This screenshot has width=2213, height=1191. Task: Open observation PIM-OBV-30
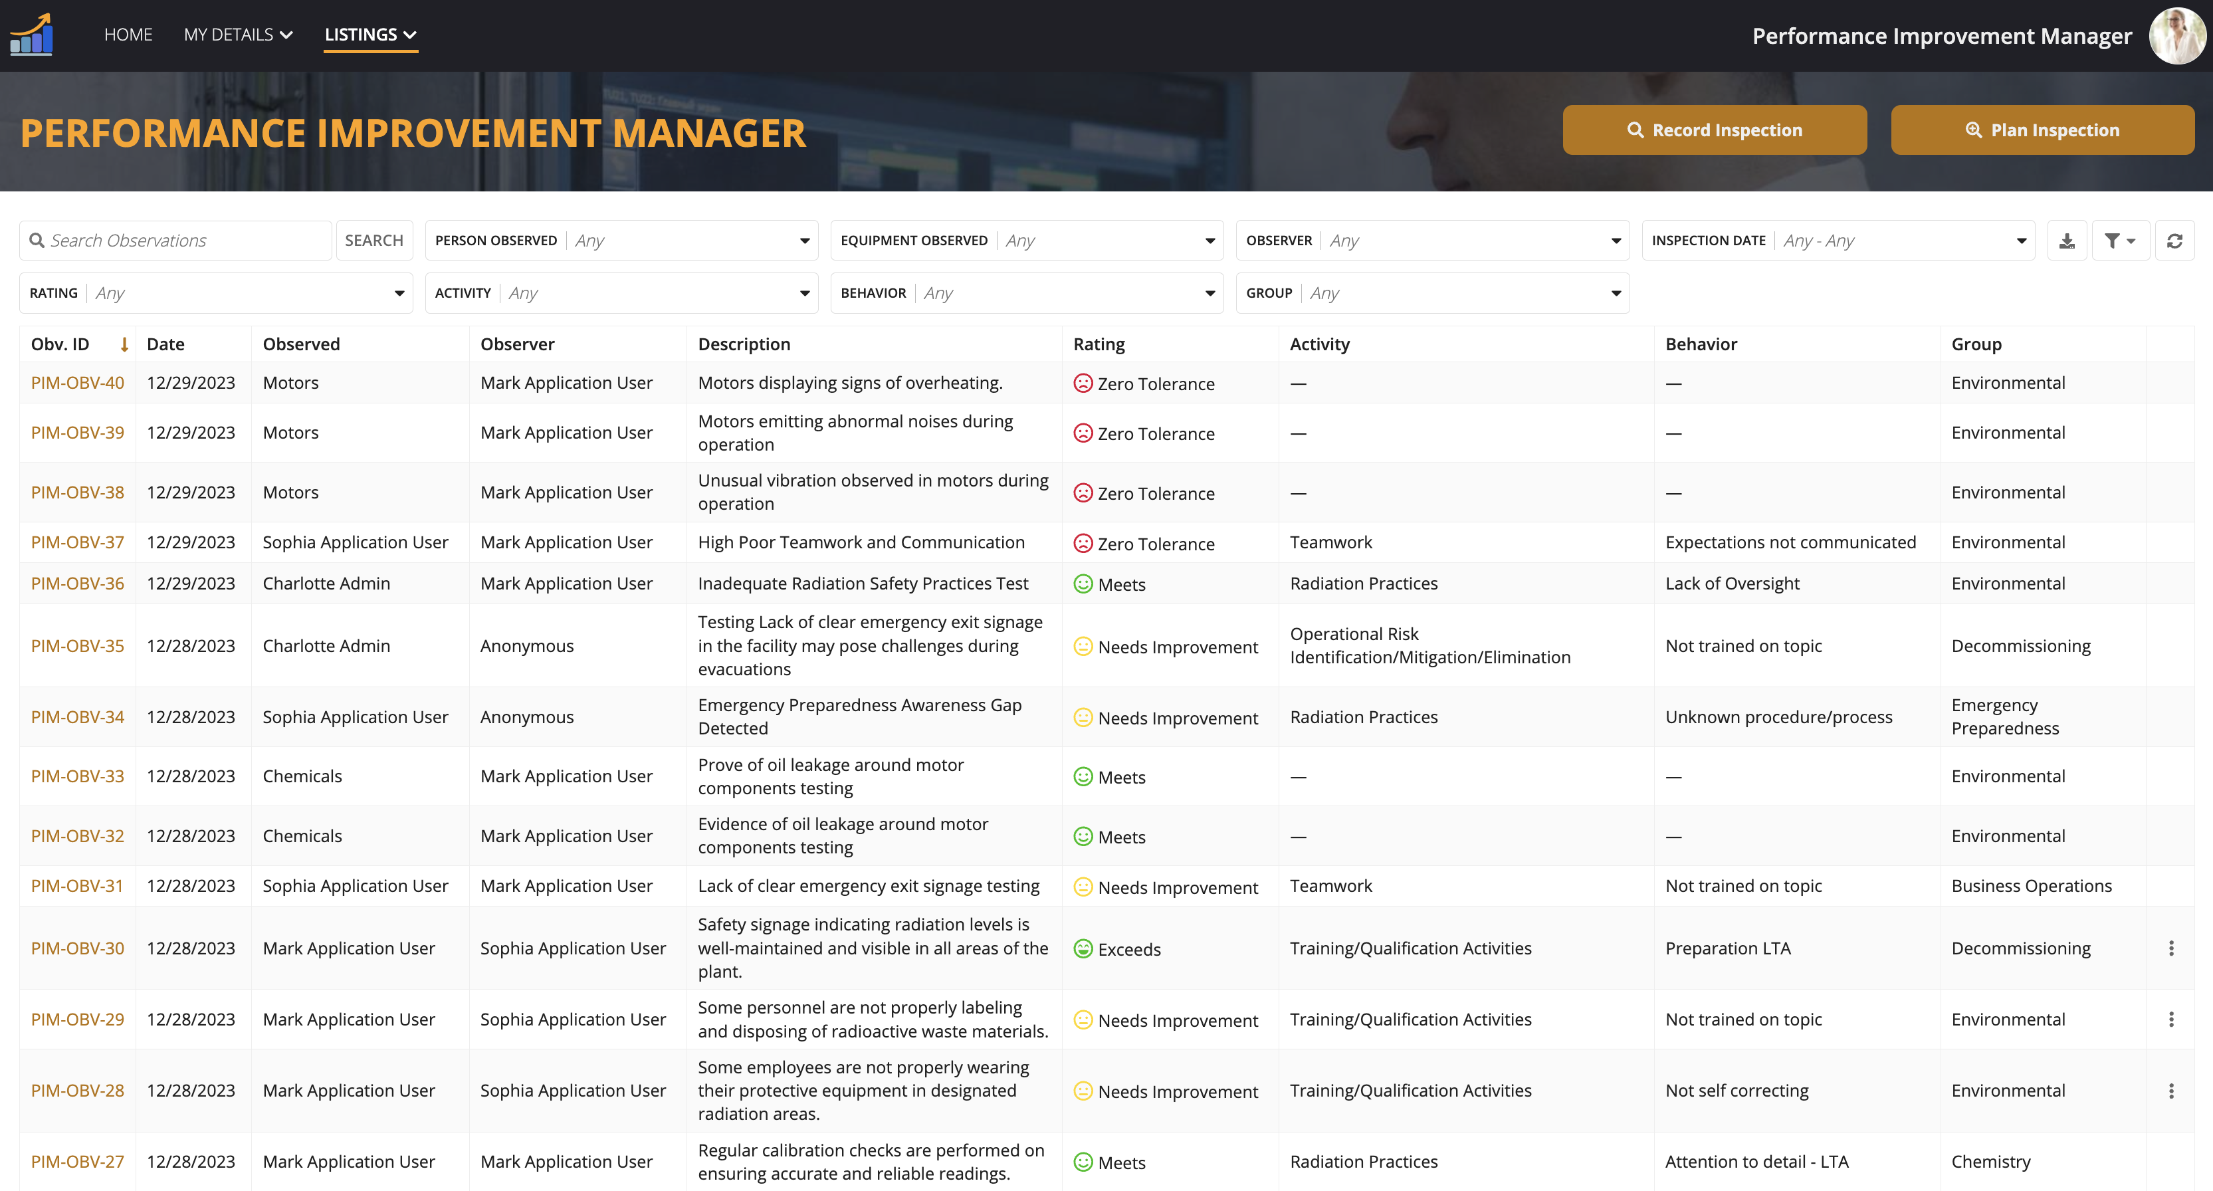pyautogui.click(x=77, y=948)
